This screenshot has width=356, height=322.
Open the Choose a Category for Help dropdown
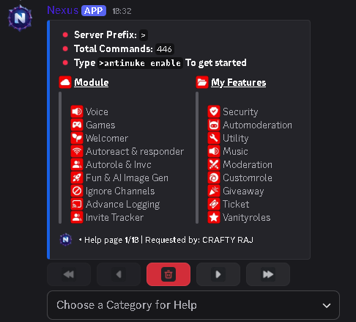193,305
